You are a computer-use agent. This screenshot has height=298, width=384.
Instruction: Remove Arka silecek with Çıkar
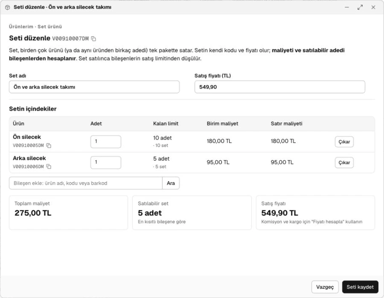[344, 163]
